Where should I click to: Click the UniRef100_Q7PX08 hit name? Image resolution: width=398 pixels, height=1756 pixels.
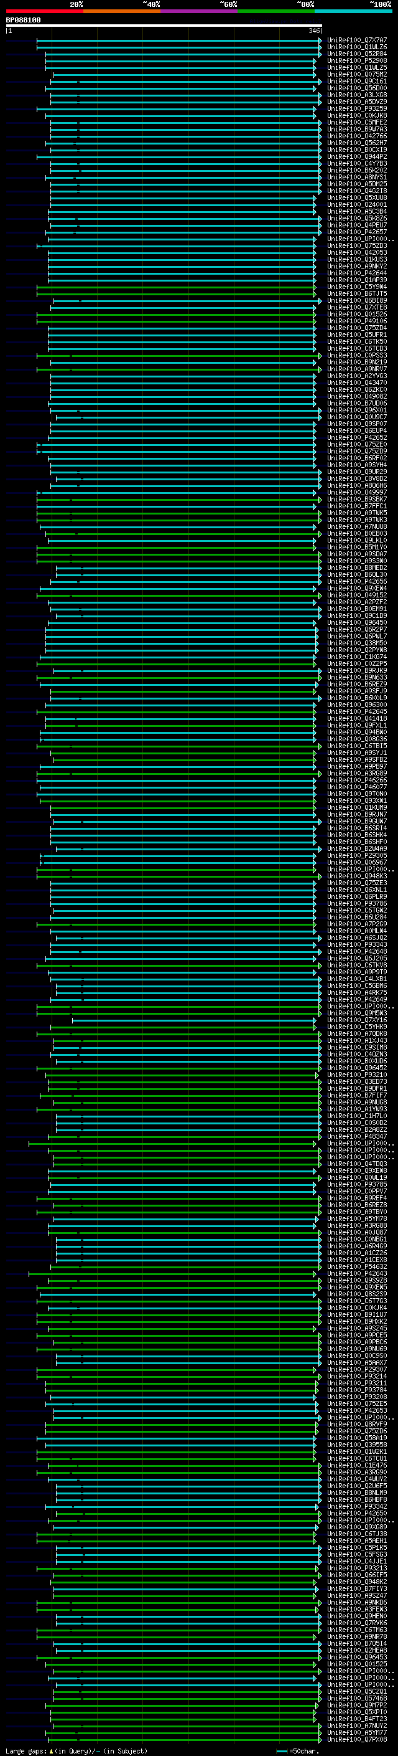(x=357, y=1740)
